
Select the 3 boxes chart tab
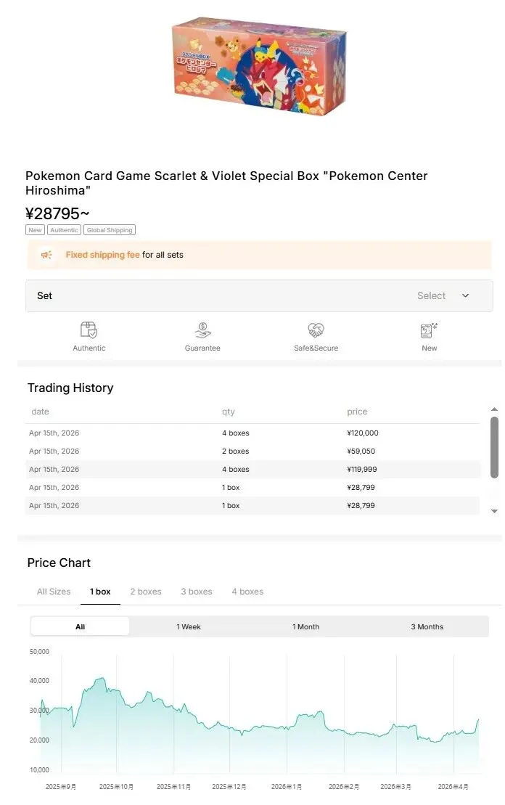click(x=197, y=592)
